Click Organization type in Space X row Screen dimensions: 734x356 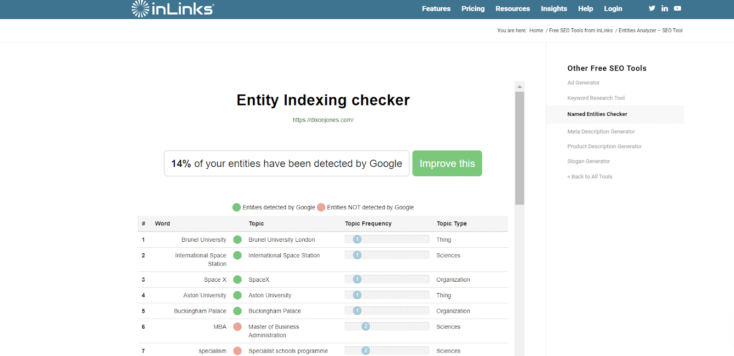pyautogui.click(x=453, y=279)
